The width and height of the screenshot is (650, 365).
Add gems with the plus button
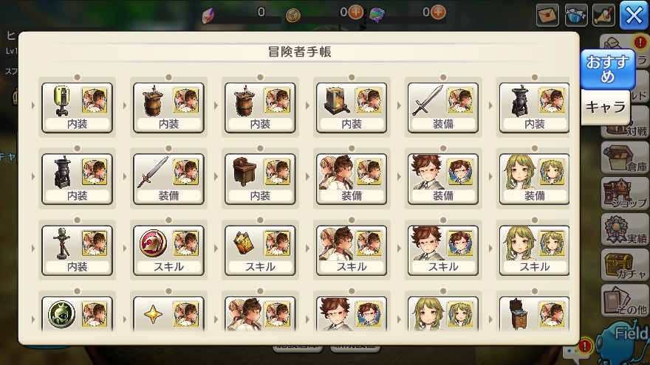point(438,12)
